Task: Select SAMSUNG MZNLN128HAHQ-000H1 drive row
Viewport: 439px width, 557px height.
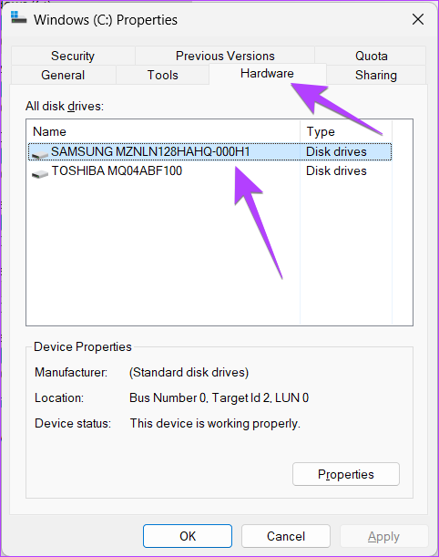Action: [209, 151]
